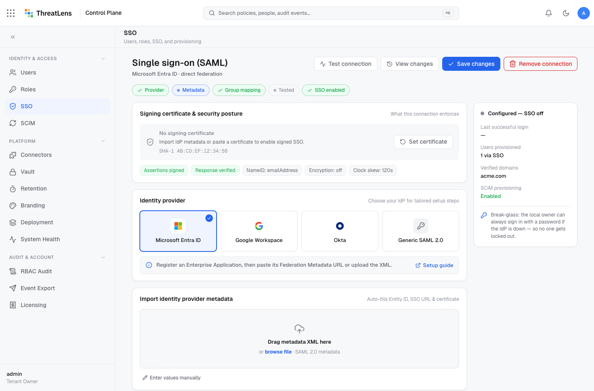Click Control Plane header label

click(104, 13)
